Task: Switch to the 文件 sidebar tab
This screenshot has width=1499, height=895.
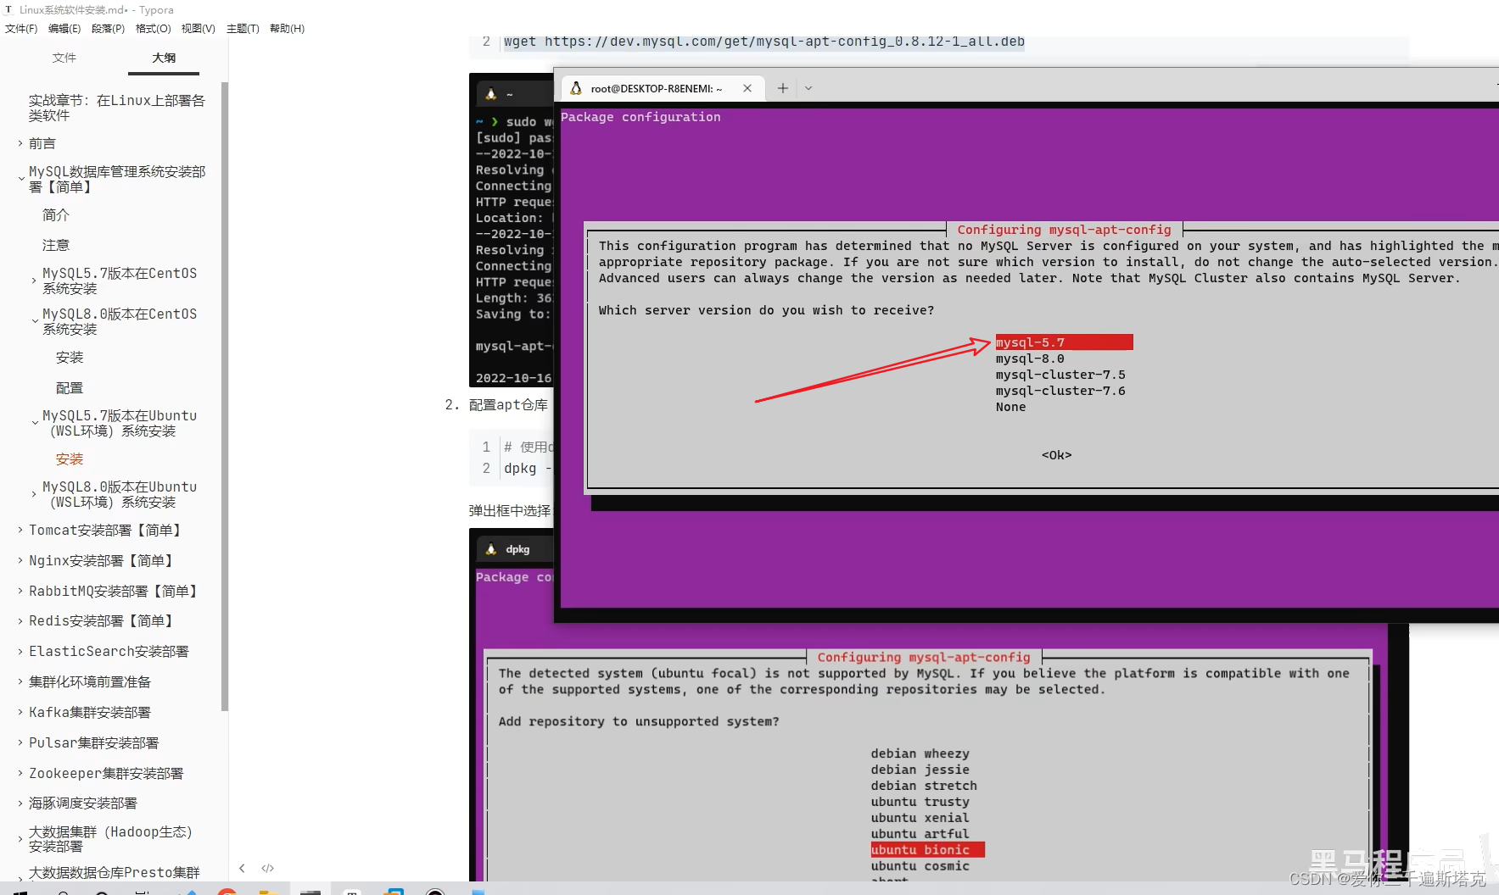Action: pos(64,58)
